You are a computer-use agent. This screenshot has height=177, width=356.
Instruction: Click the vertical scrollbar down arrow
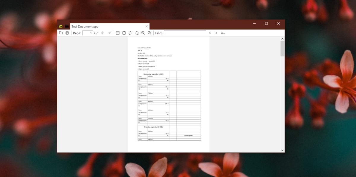click(x=282, y=150)
